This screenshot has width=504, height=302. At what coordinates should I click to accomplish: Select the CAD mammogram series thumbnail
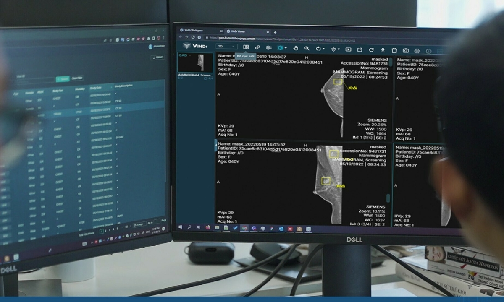[195, 63]
